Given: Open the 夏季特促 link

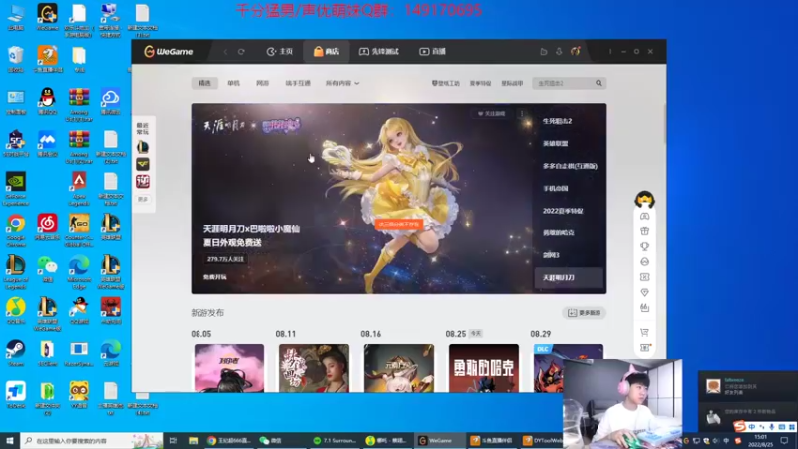Looking at the screenshot, I should (x=480, y=83).
